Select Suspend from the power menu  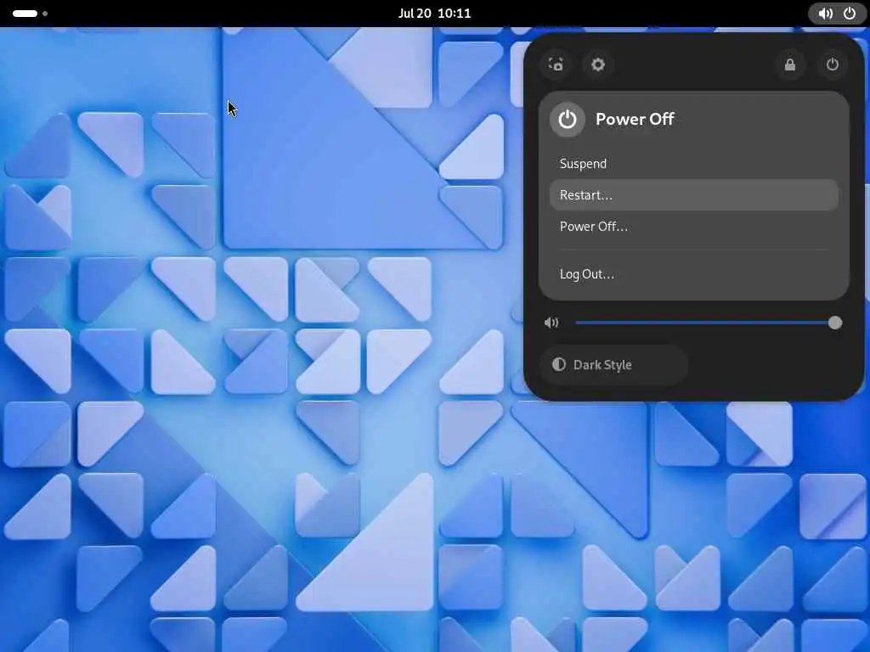[x=693, y=164]
